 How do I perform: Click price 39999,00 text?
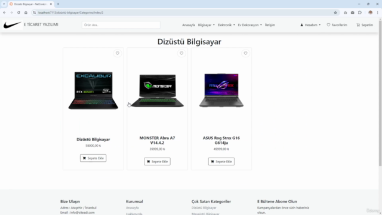157,149
